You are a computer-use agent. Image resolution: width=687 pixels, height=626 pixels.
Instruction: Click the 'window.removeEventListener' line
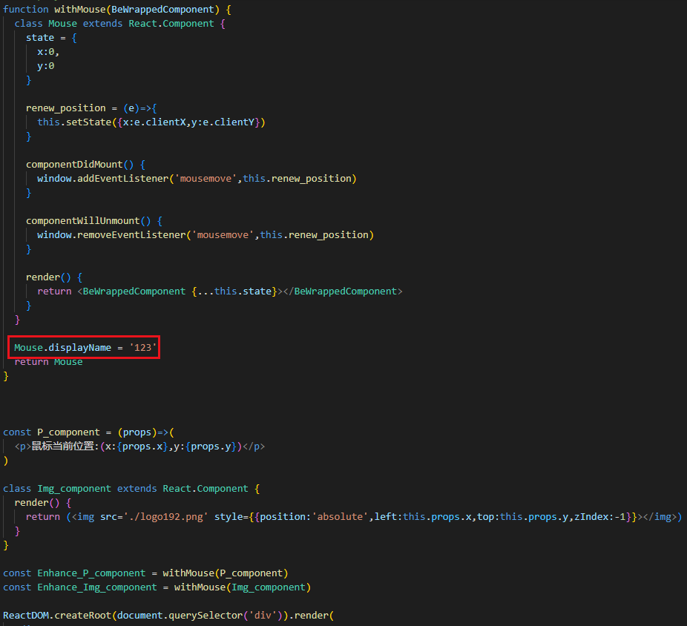coord(206,235)
